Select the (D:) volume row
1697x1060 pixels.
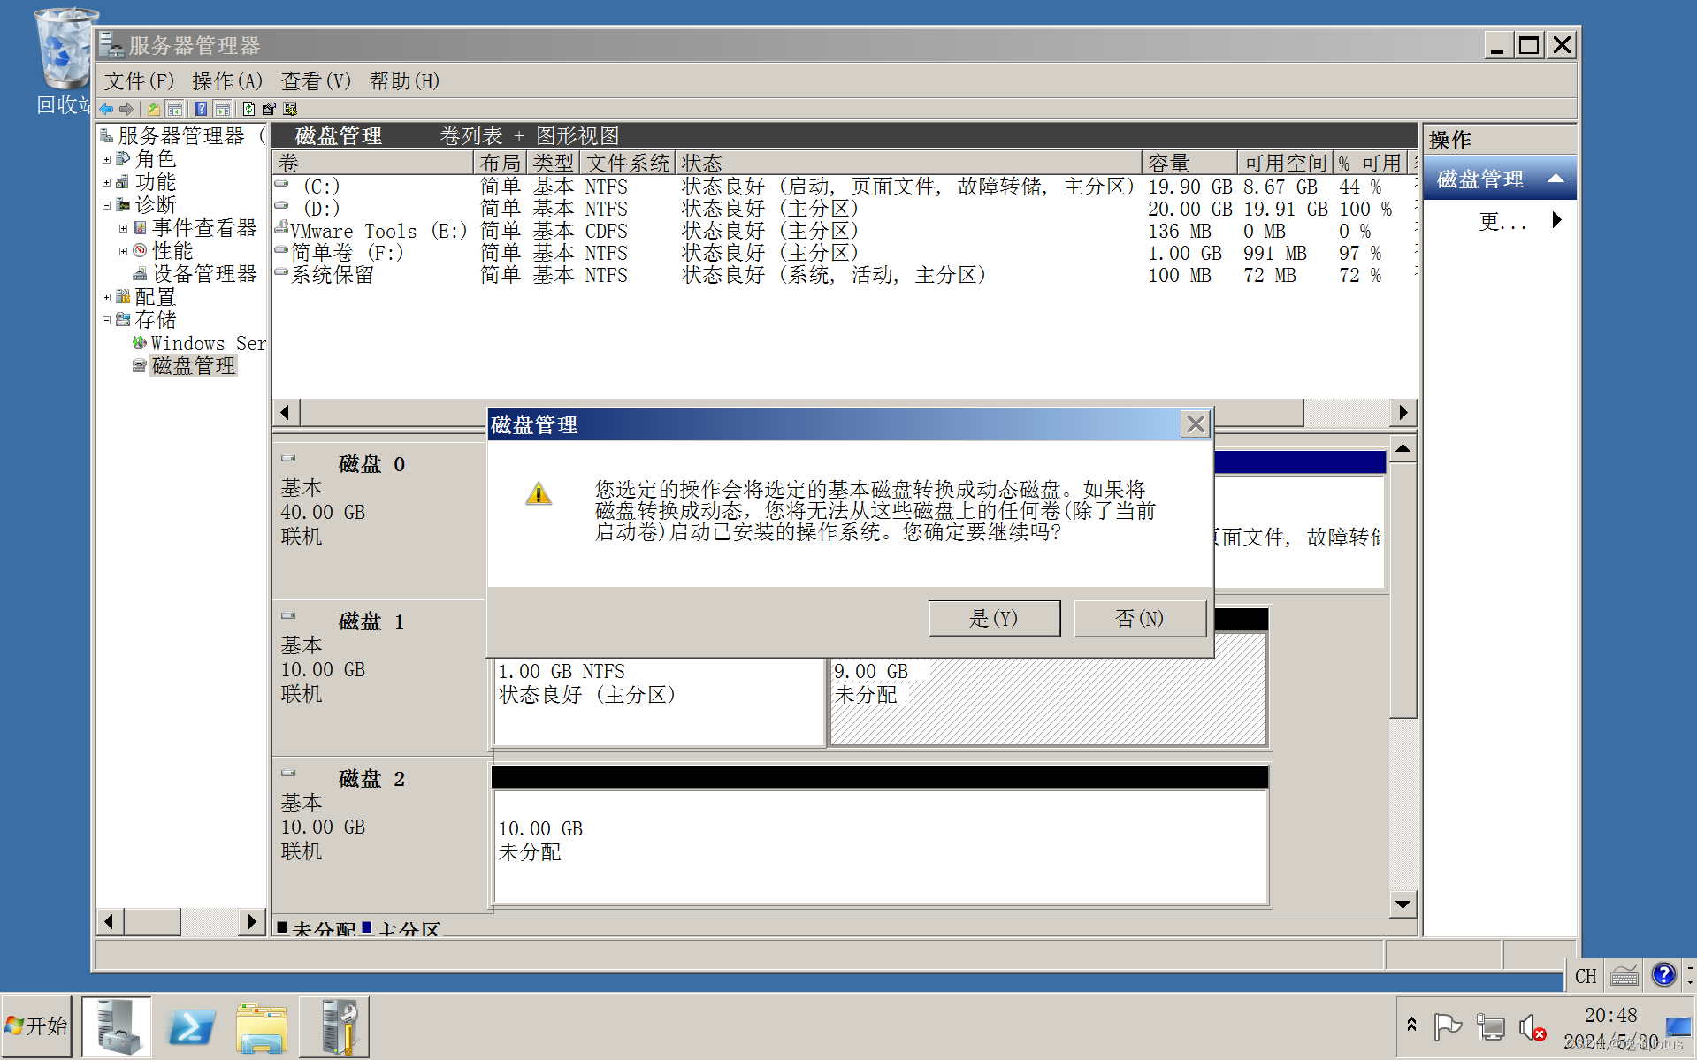[844, 210]
